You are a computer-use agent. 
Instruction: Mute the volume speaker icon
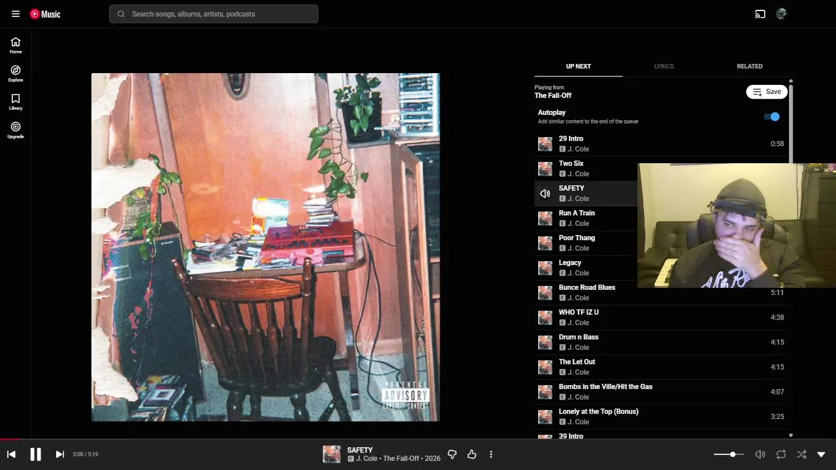(x=760, y=454)
